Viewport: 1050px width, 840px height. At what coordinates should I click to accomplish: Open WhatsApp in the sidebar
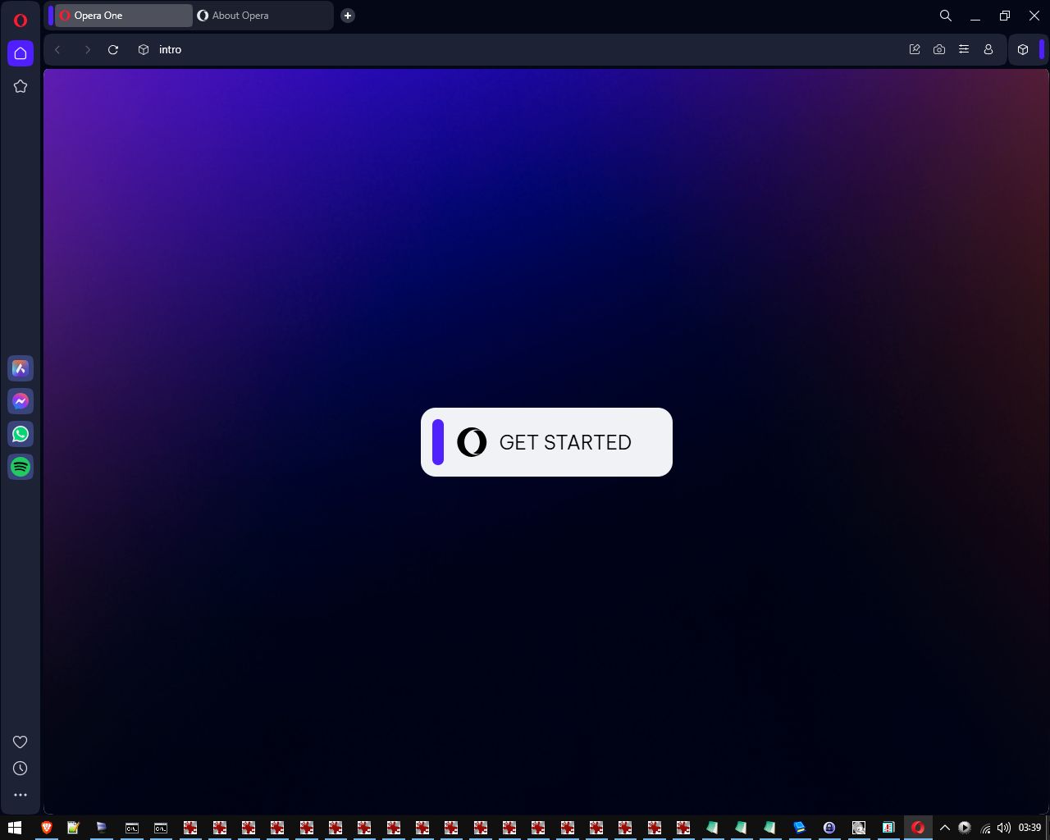pos(21,434)
